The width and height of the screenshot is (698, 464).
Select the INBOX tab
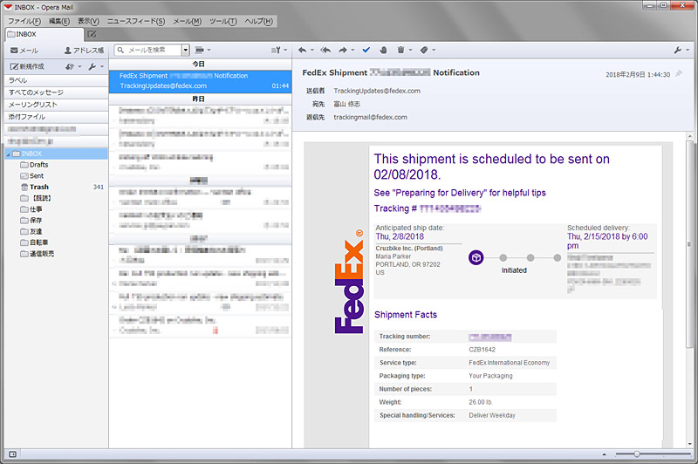44,34
